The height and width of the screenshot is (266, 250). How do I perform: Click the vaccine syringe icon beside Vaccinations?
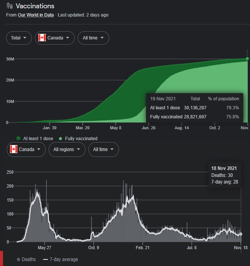pos(10,6)
